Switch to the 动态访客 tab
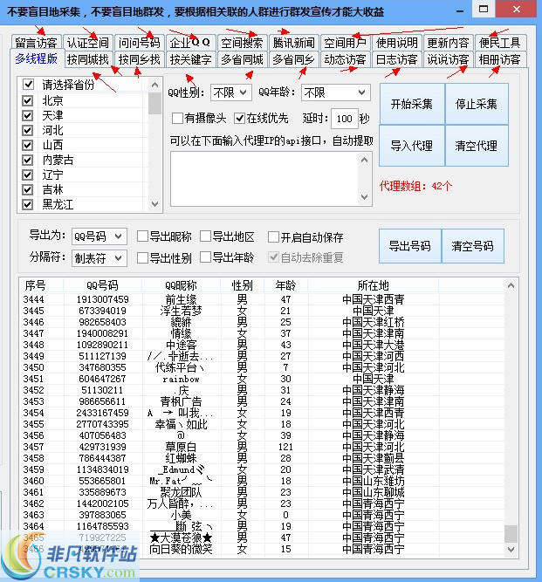 tap(345, 59)
